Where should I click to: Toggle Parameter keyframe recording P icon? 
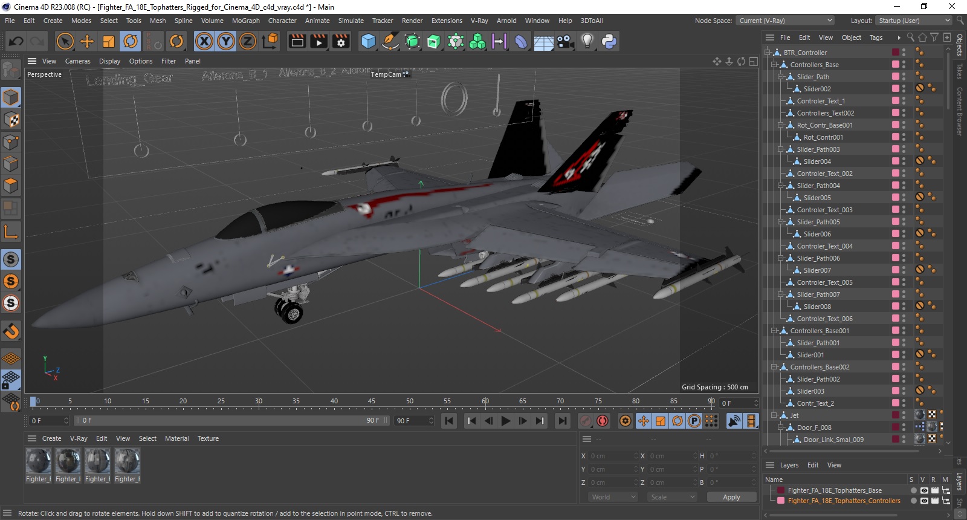[694, 421]
